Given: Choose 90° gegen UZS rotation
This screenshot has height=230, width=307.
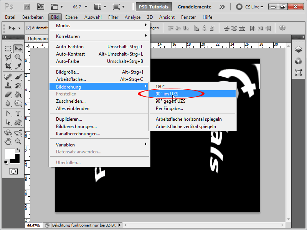Looking at the screenshot, I should coord(193,101).
